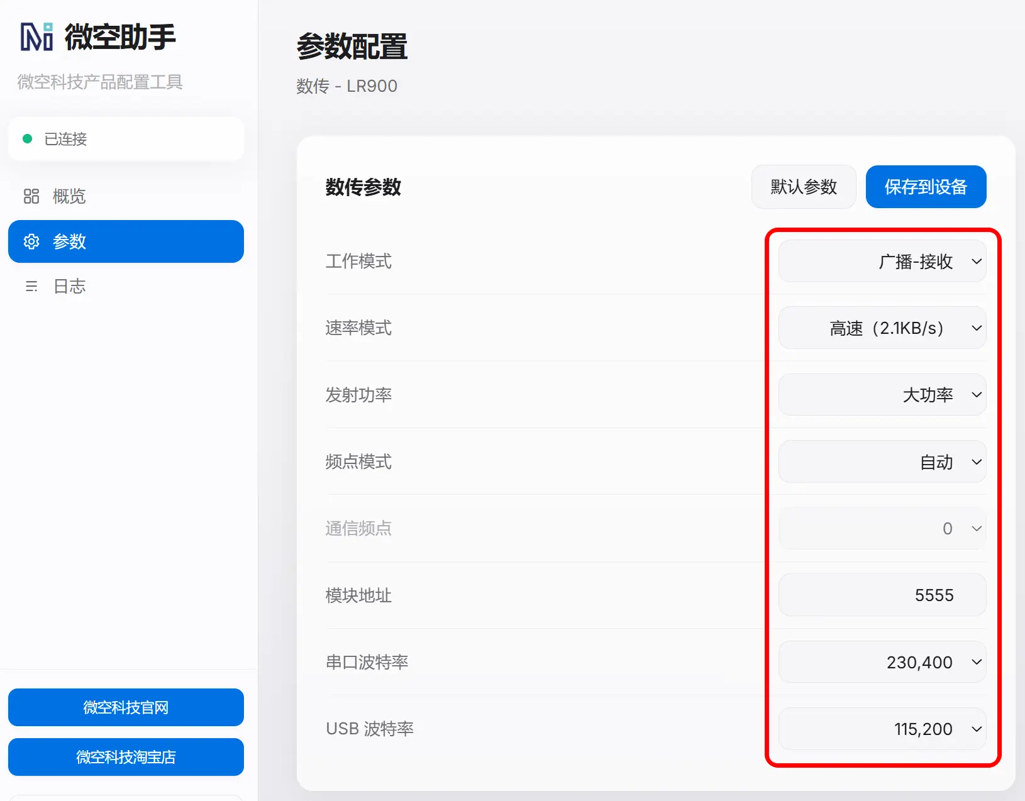Click the 已连接 connection status box
Screen dimensions: 1025x801
coord(126,139)
